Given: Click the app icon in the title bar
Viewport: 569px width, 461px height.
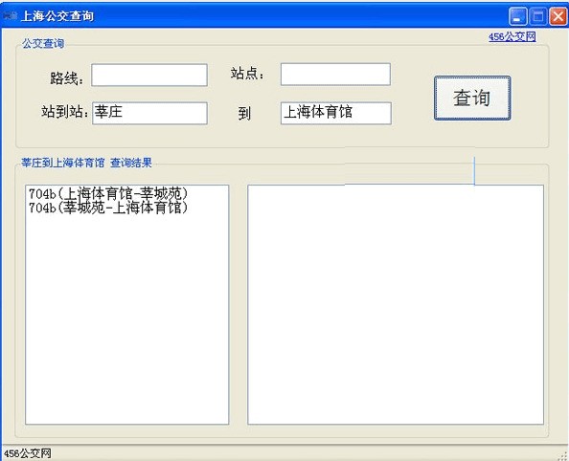Looking at the screenshot, I should coord(11,15).
